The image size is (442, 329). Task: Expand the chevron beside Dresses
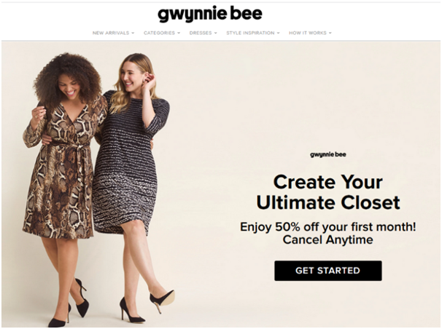tap(216, 33)
